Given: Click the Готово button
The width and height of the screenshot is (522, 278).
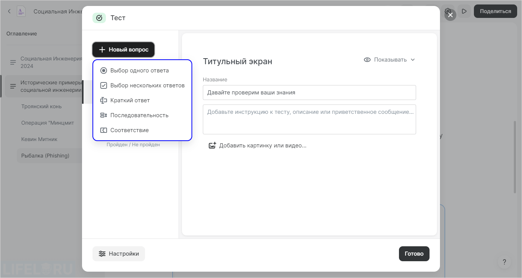Looking at the screenshot, I should pos(414,253).
